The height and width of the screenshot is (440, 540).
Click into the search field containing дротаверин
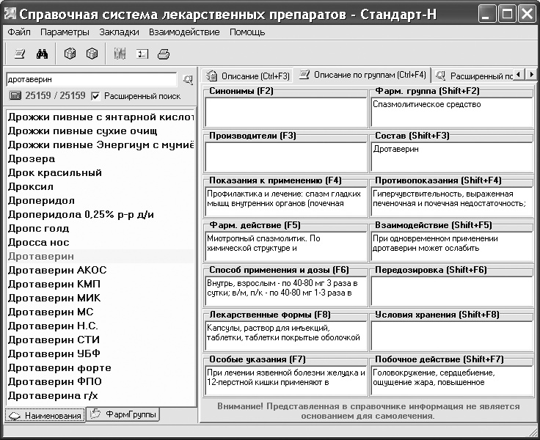tap(90, 79)
